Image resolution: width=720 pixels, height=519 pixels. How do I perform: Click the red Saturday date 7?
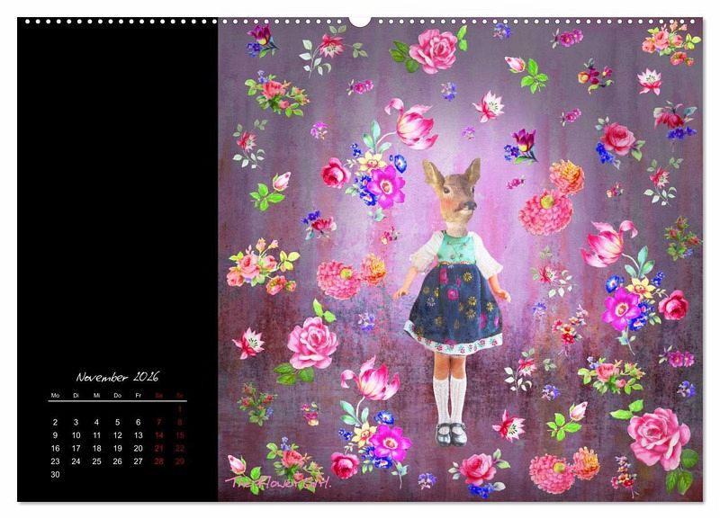pyautogui.click(x=159, y=422)
